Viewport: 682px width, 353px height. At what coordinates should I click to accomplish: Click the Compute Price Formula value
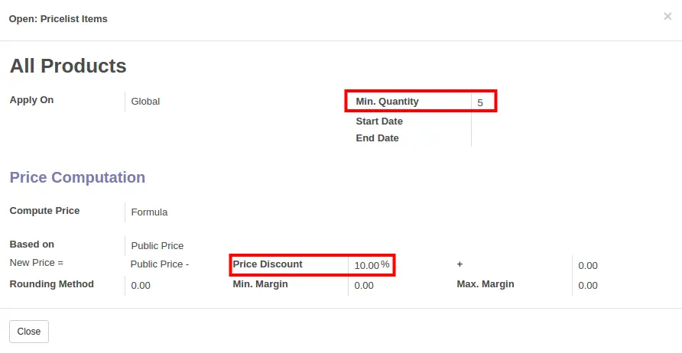149,212
